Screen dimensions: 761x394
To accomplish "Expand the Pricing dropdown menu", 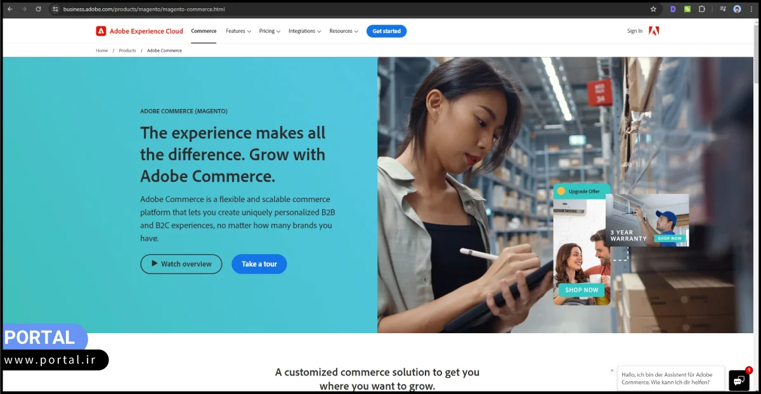I will [270, 31].
